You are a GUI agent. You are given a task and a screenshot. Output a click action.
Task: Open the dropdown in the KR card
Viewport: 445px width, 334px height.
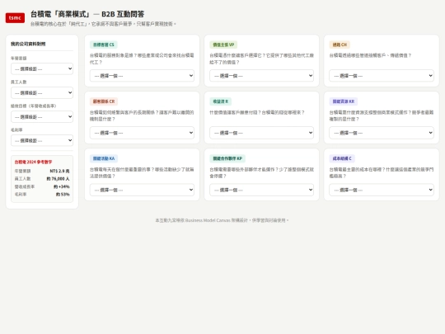(x=382, y=133)
